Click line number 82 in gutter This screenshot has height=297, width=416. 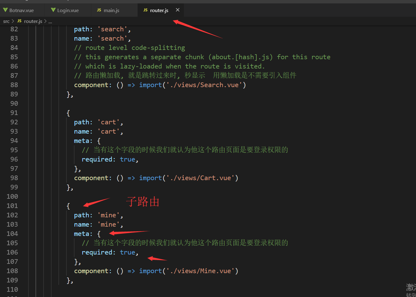(x=14, y=29)
